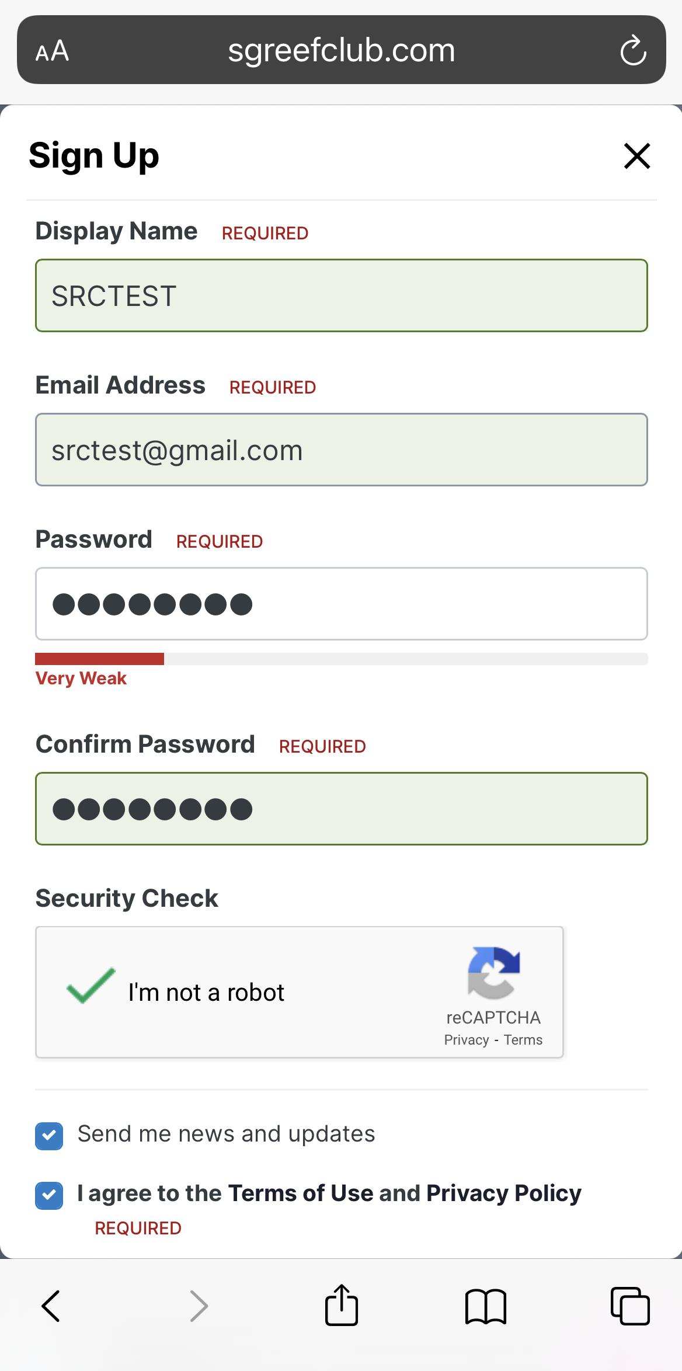This screenshot has width=682, height=1371.
Task: Open the Safari share sheet icon
Action: click(342, 1304)
